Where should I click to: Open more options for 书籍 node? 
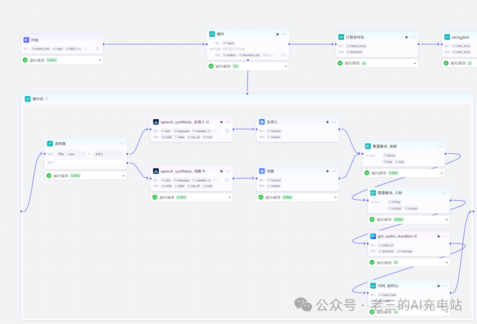coord(334,171)
